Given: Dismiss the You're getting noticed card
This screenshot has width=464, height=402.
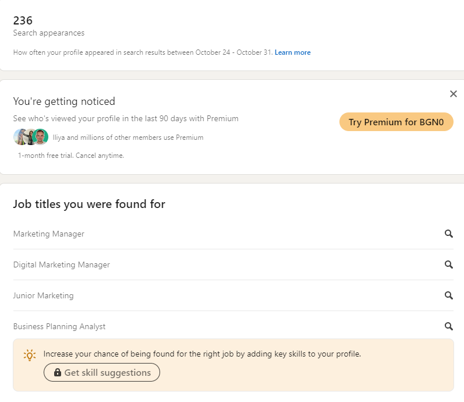Looking at the screenshot, I should coord(453,94).
